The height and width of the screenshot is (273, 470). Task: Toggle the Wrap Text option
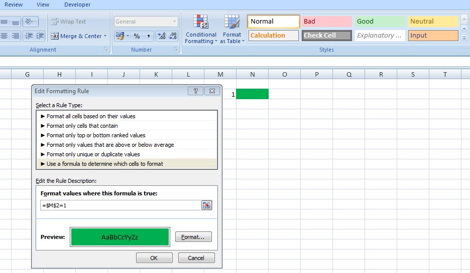68,22
